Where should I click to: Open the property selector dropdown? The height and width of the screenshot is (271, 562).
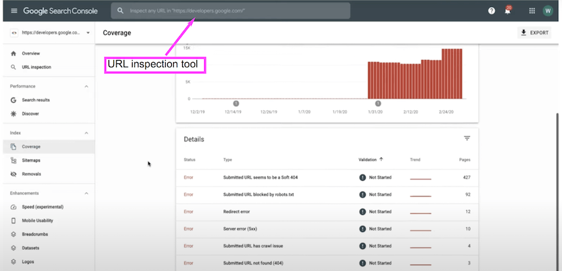click(x=49, y=33)
